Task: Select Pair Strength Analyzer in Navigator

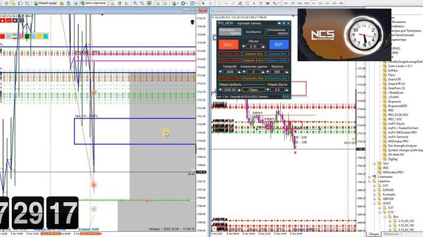Action: [x=403, y=145]
